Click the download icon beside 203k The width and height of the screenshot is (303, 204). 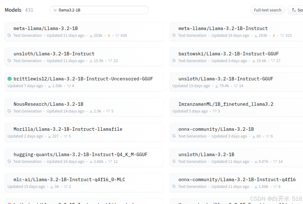[91, 36]
